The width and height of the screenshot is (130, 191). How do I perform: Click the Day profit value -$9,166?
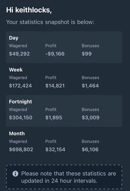pyautogui.click(x=55, y=54)
